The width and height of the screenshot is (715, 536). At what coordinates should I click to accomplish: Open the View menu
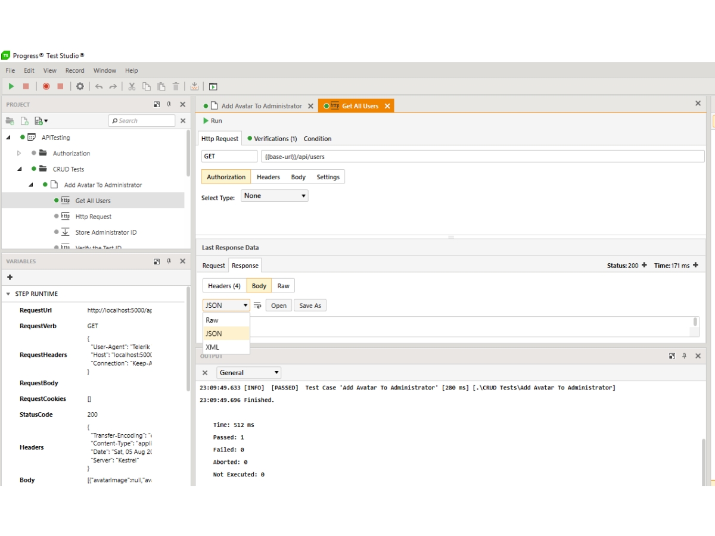point(50,70)
